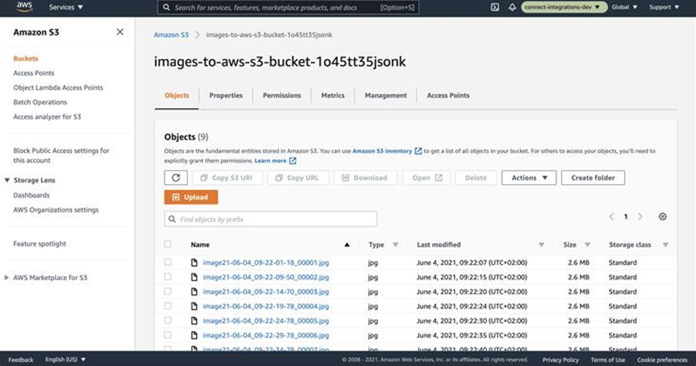Tick the select-all objects checkbox
Screen dimensions: 696x366
tap(167, 244)
